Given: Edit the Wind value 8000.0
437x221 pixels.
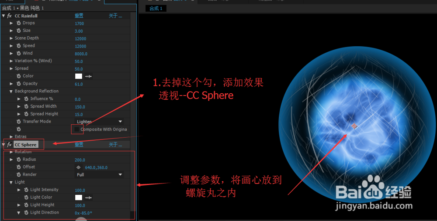Looking at the screenshot, I should coord(81,54).
